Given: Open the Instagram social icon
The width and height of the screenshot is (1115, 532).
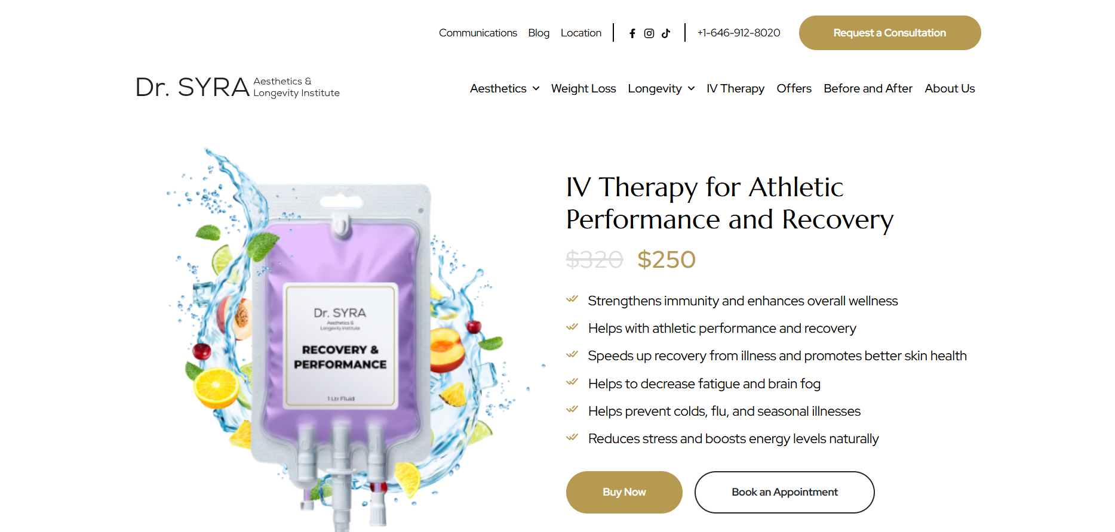Looking at the screenshot, I should click(x=649, y=33).
